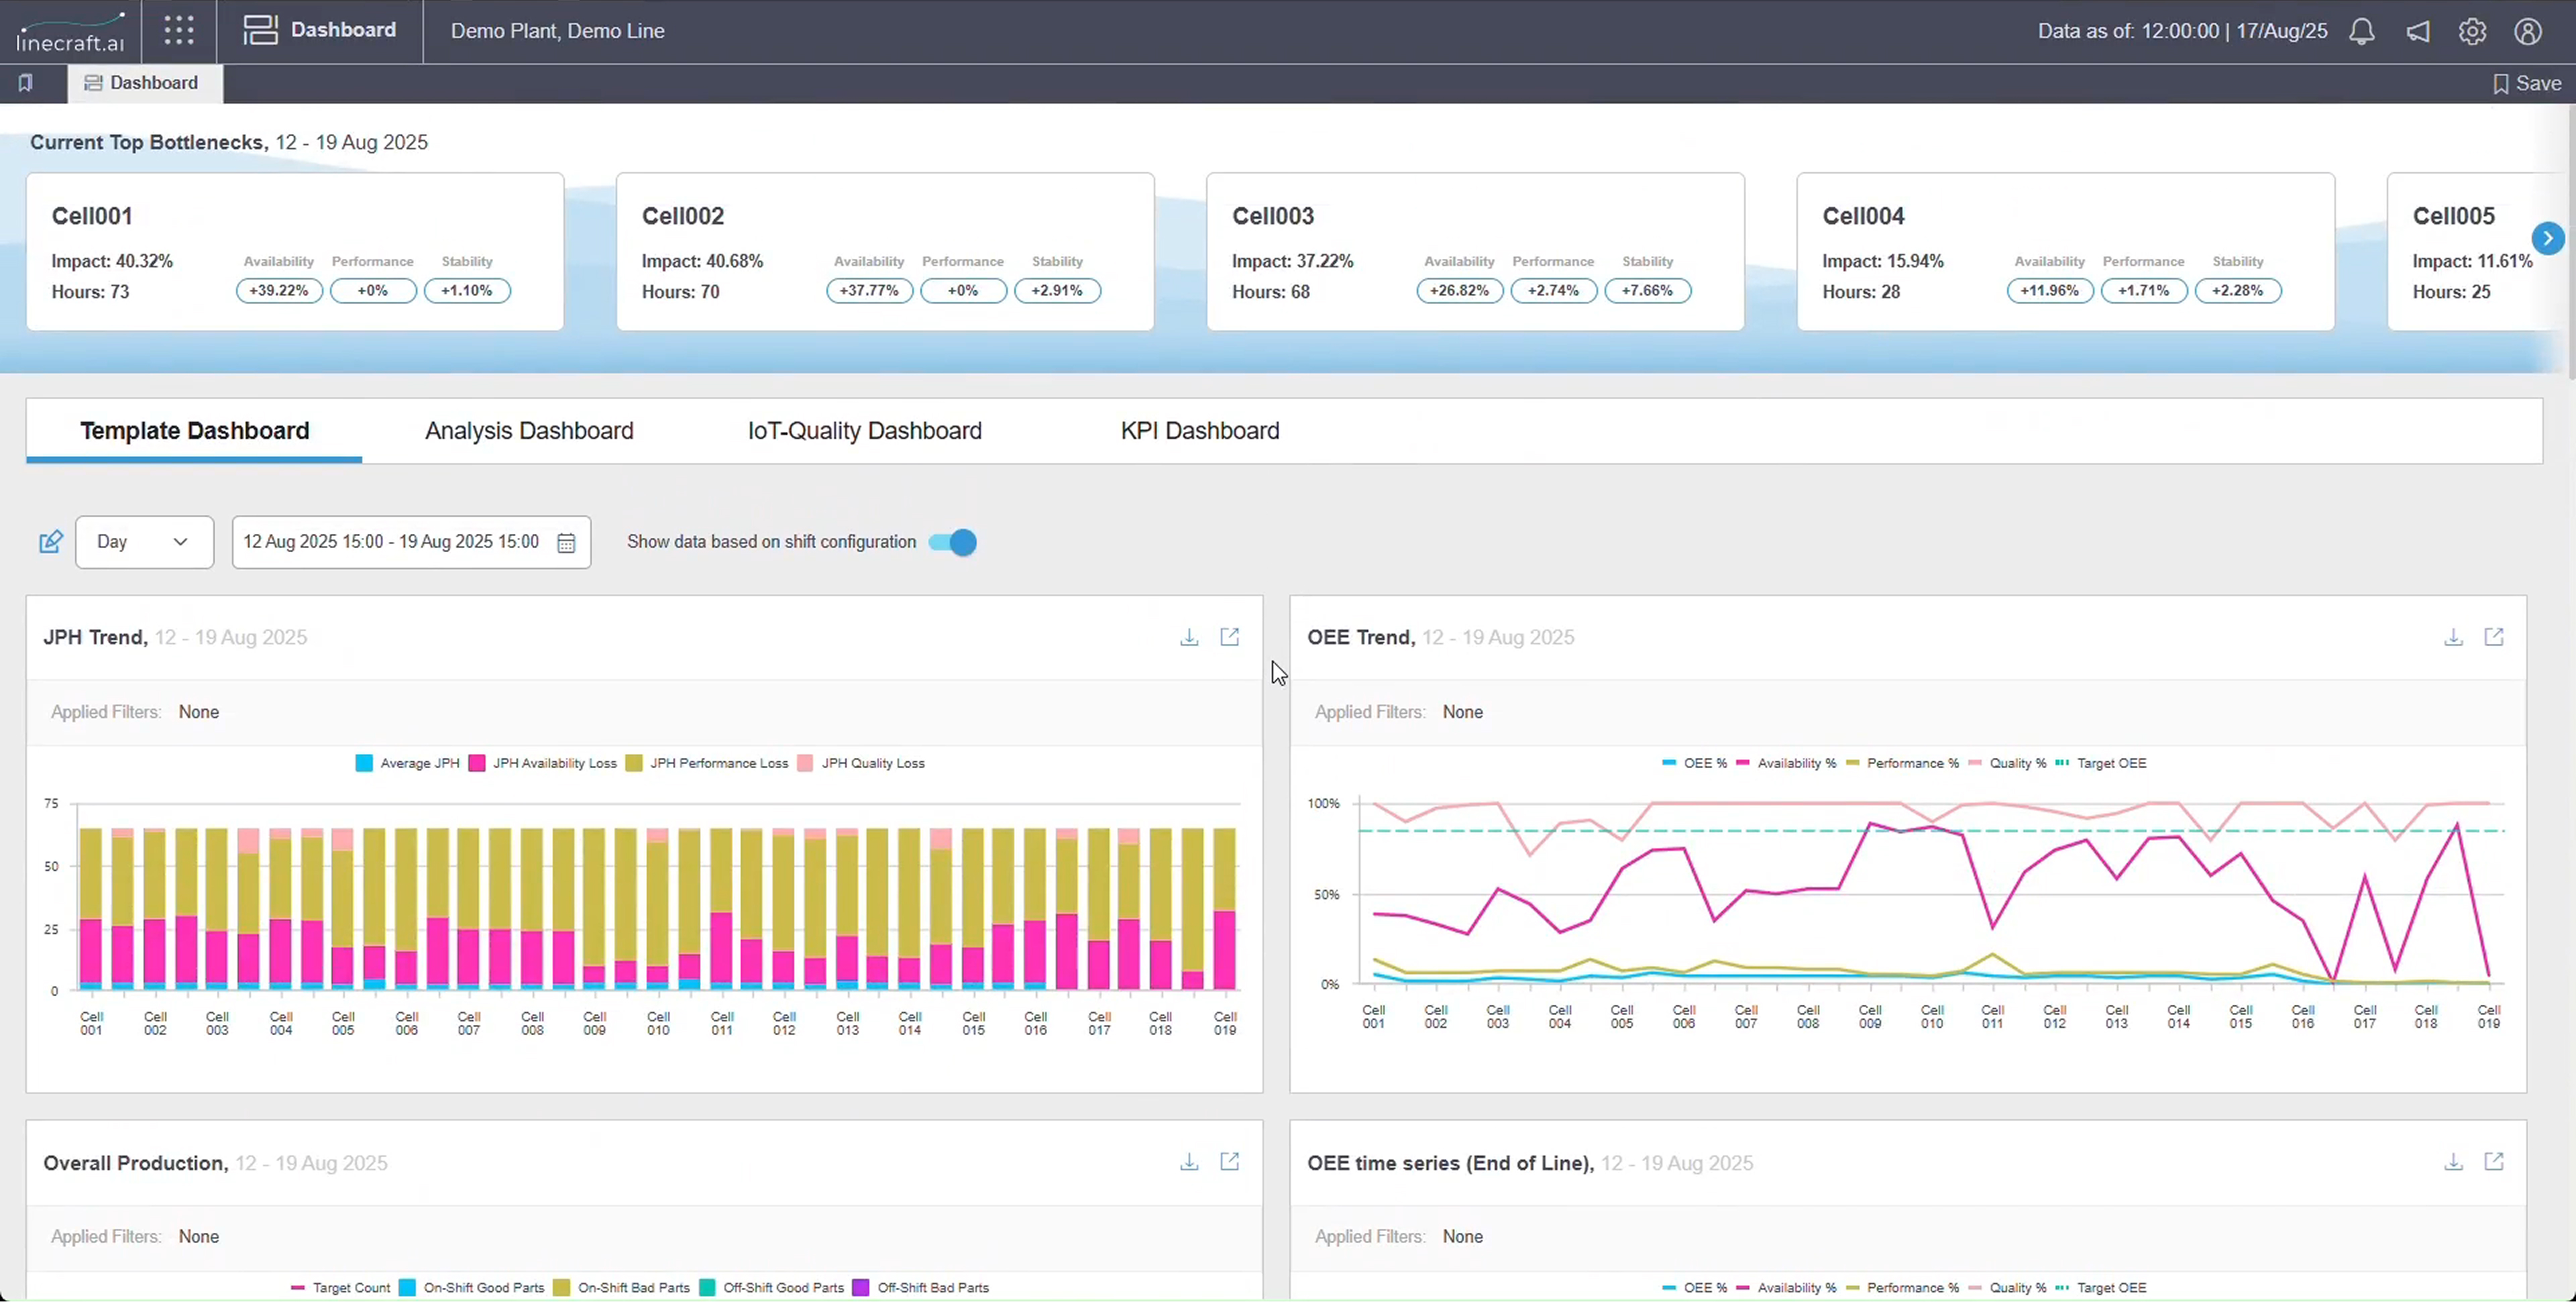Toggle show data based on shift configuration

(952, 542)
